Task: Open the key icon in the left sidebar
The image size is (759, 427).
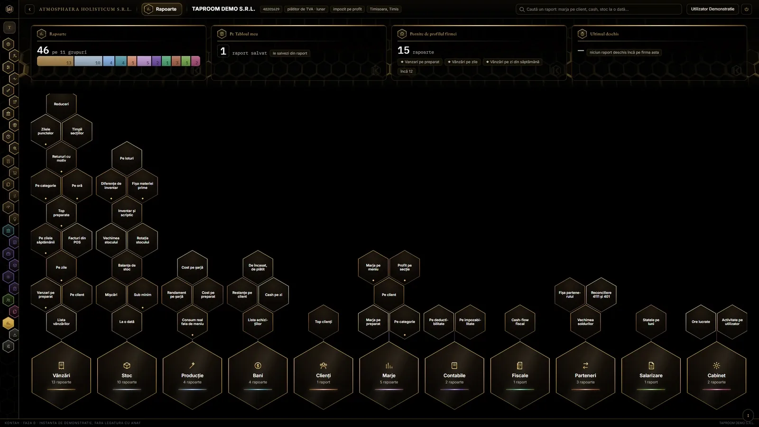Action: [x=8, y=91]
